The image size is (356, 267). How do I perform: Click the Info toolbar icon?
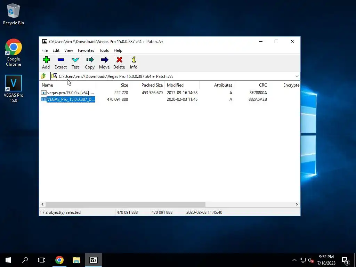[x=134, y=59]
